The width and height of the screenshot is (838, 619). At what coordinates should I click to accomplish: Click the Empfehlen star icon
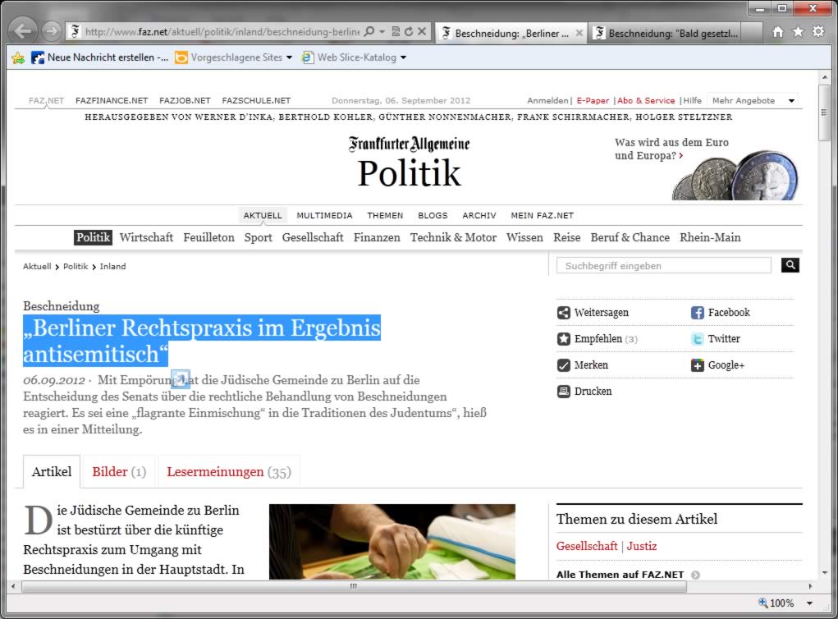(563, 339)
